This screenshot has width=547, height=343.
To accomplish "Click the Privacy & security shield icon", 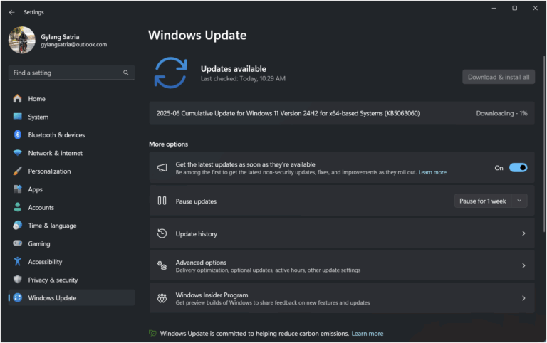I will click(x=17, y=279).
